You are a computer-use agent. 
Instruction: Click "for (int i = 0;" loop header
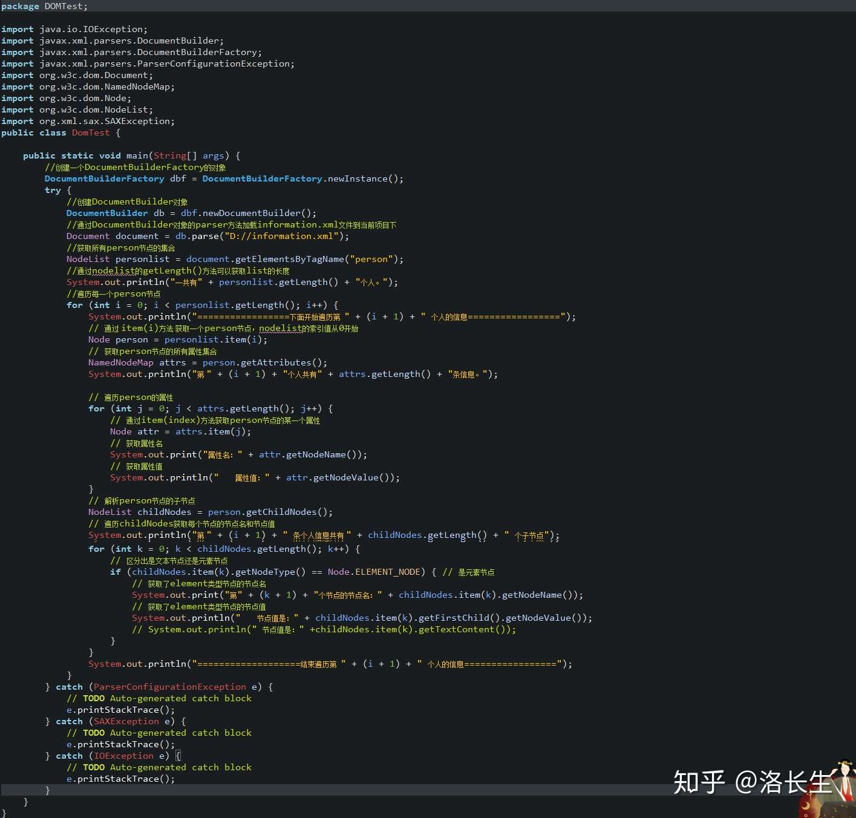202,305
